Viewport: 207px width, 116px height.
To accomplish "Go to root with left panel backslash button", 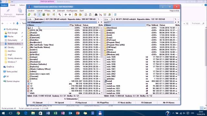I will [98, 19].
